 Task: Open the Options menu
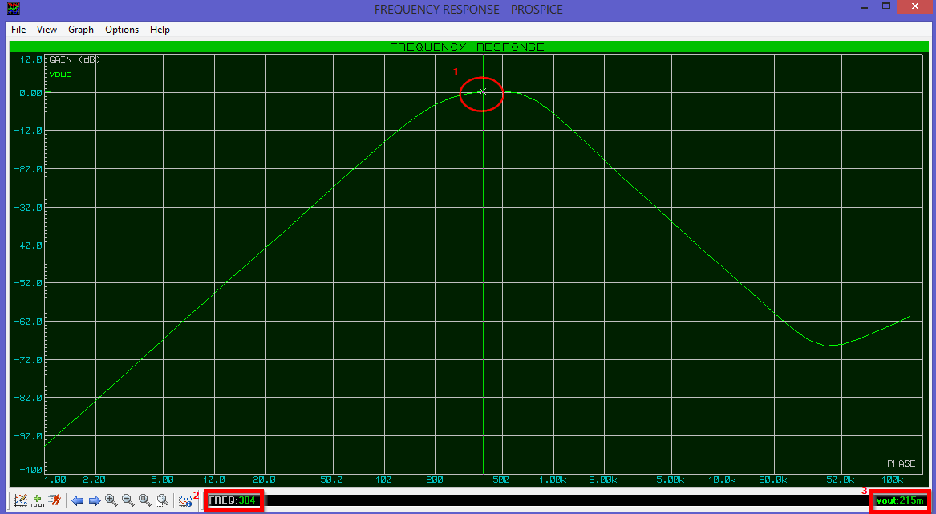(x=122, y=30)
